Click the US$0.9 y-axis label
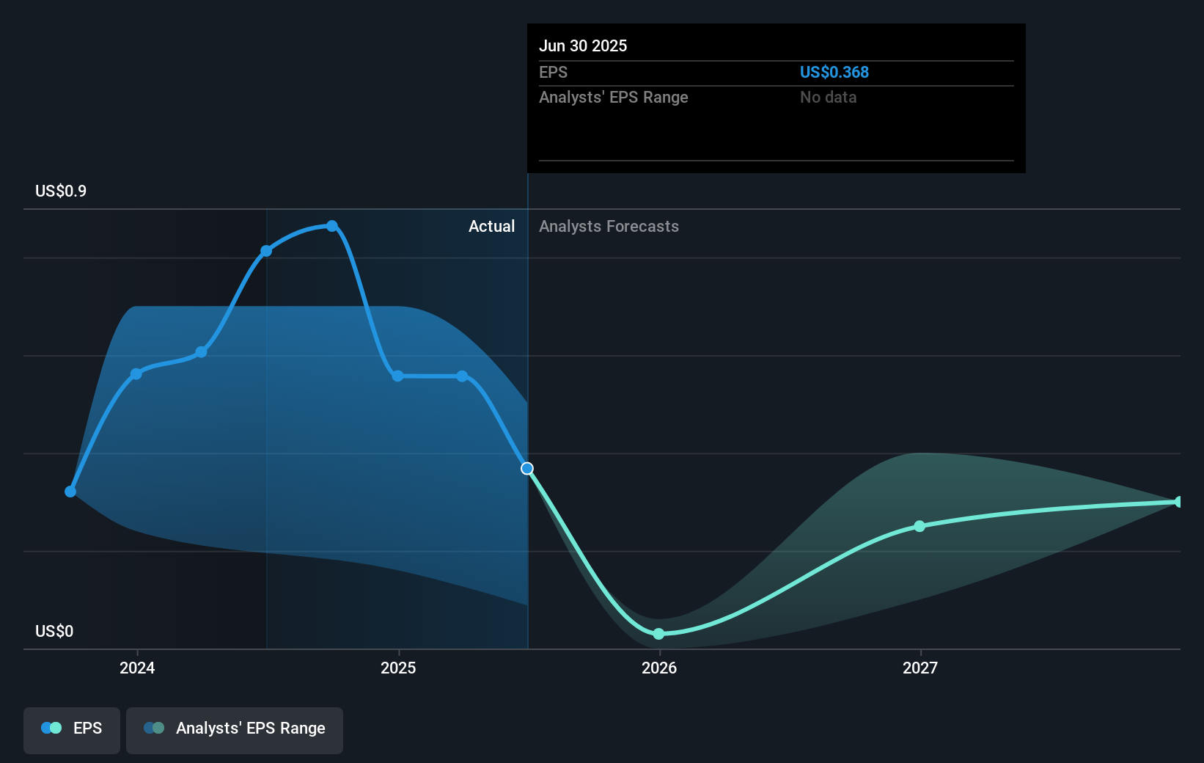 click(x=61, y=191)
